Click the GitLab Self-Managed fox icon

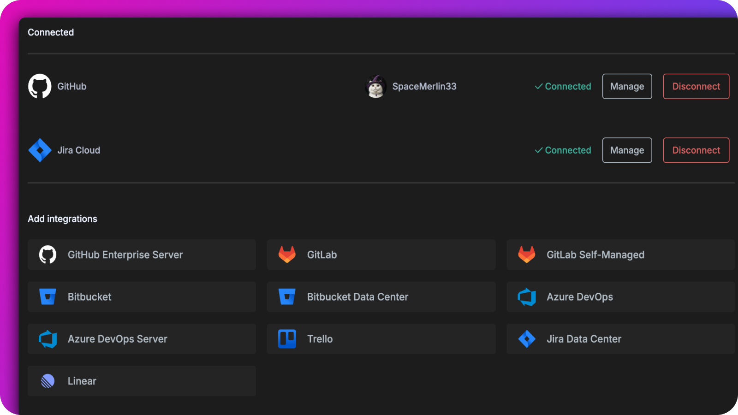pos(527,255)
